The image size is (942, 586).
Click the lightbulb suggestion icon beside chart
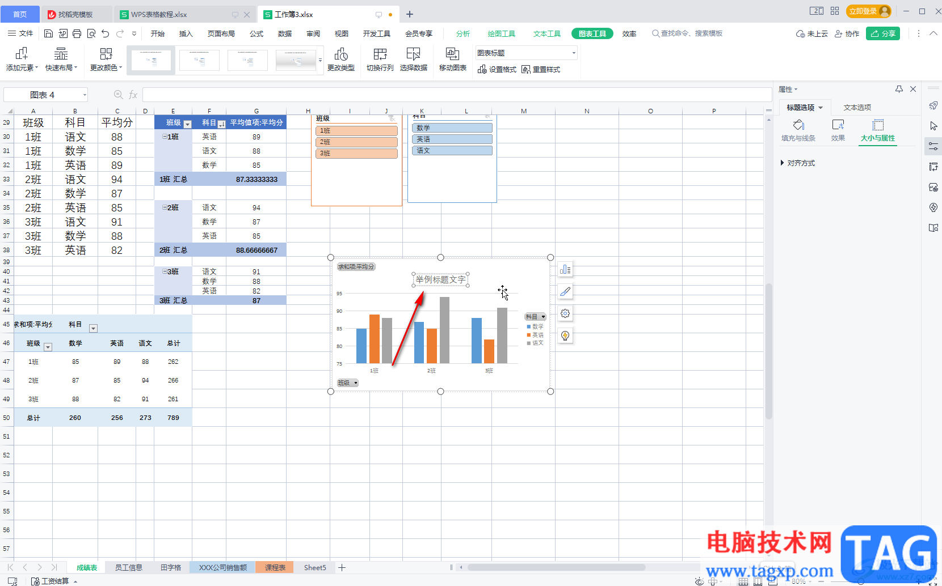point(565,336)
